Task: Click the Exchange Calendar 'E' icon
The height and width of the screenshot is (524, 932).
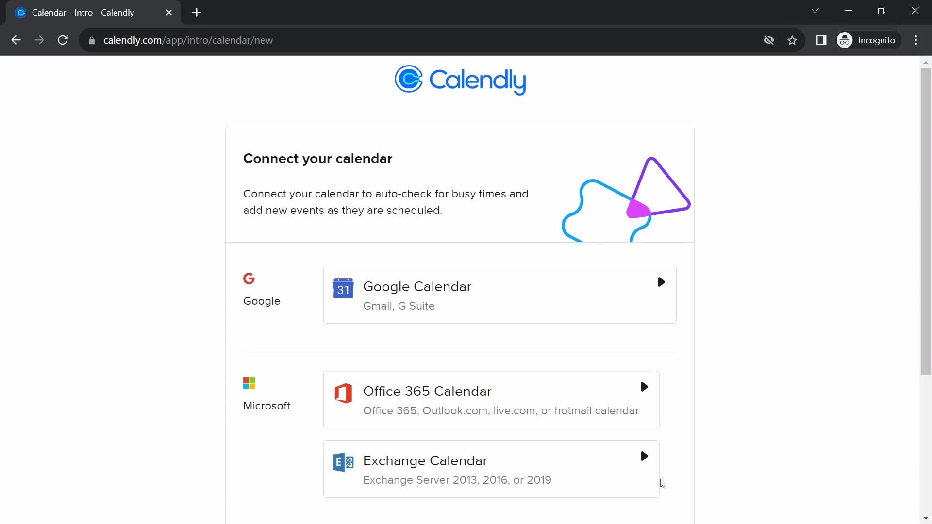Action: (x=342, y=462)
